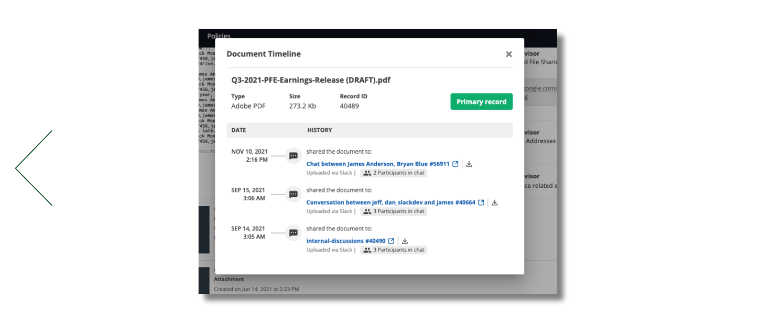Screen dimensions: 768x336
Task: Click the Primary record button
Action: click(481, 102)
